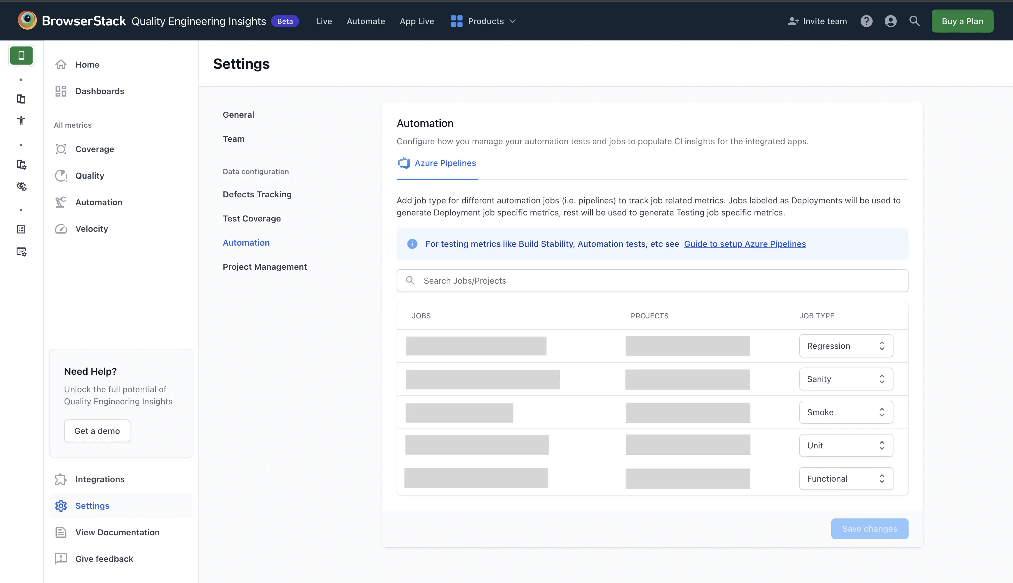Click the Settings gear icon in sidebar
Image resolution: width=1013 pixels, height=583 pixels.
61,505
